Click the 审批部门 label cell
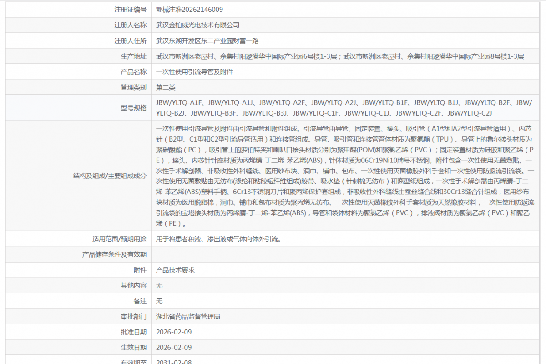Viewport: 546px width, 364px height. [78, 317]
